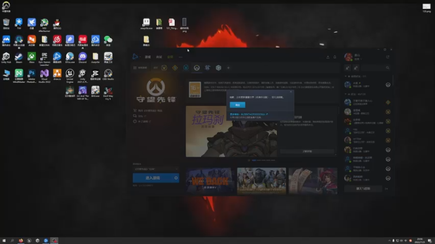Select the StarCraft icon in games bar

[x=208, y=68]
